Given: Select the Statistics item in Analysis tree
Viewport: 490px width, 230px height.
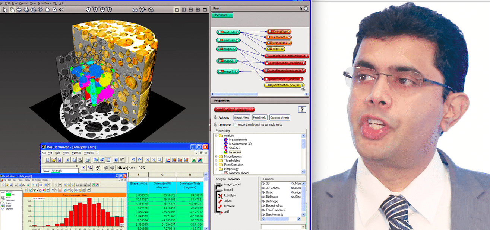Looking at the screenshot, I should (x=234, y=148).
